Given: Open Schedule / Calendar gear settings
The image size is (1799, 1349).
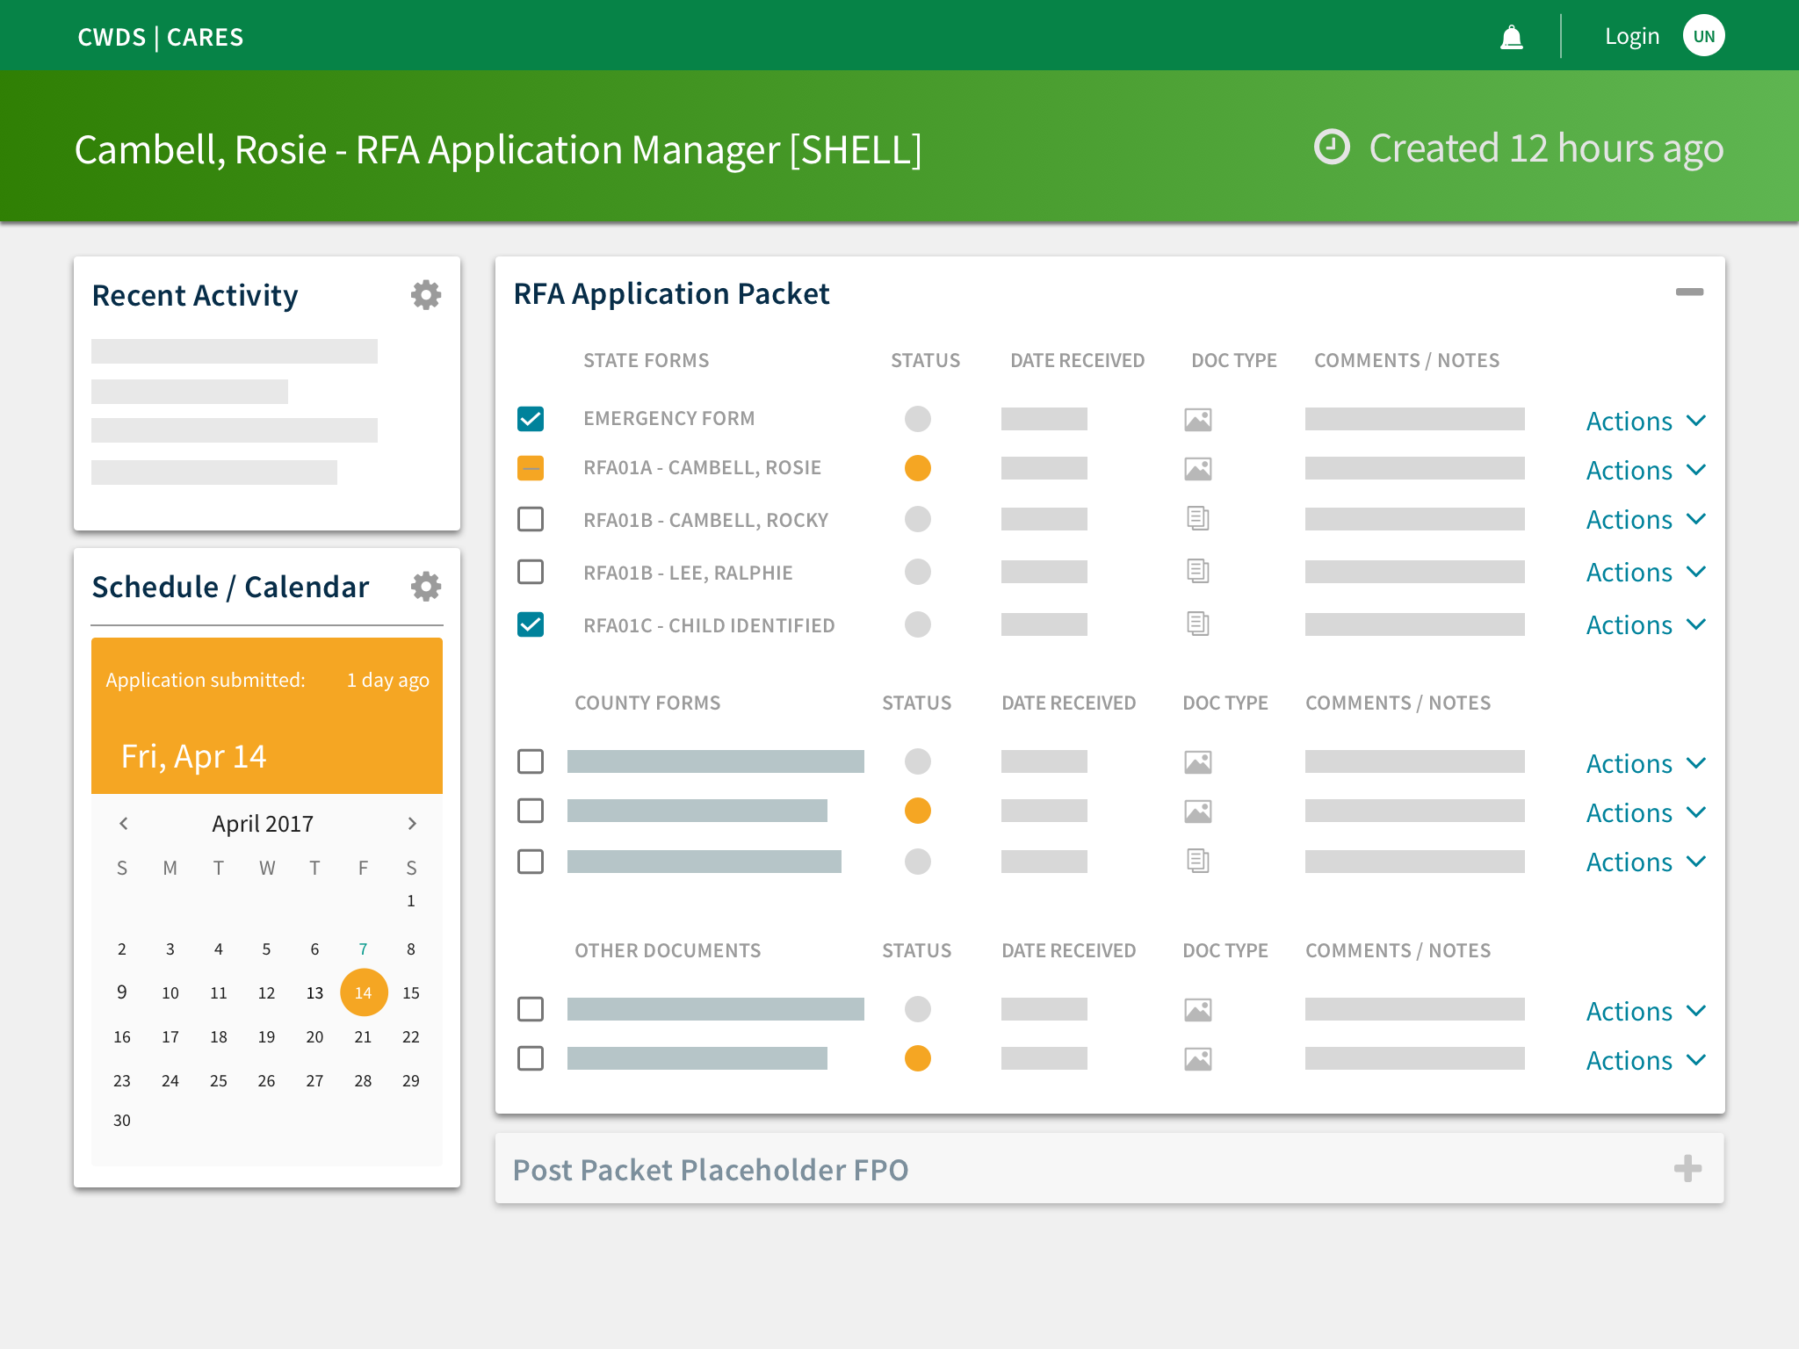Looking at the screenshot, I should (x=426, y=587).
